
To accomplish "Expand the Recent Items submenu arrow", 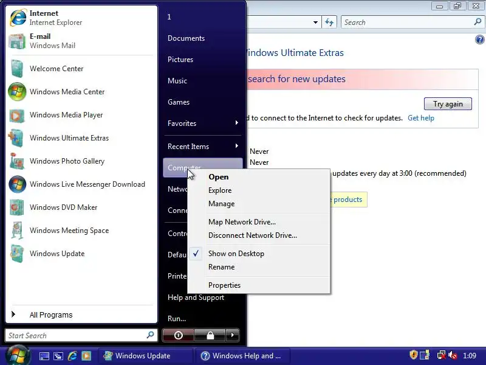I will 237,146.
